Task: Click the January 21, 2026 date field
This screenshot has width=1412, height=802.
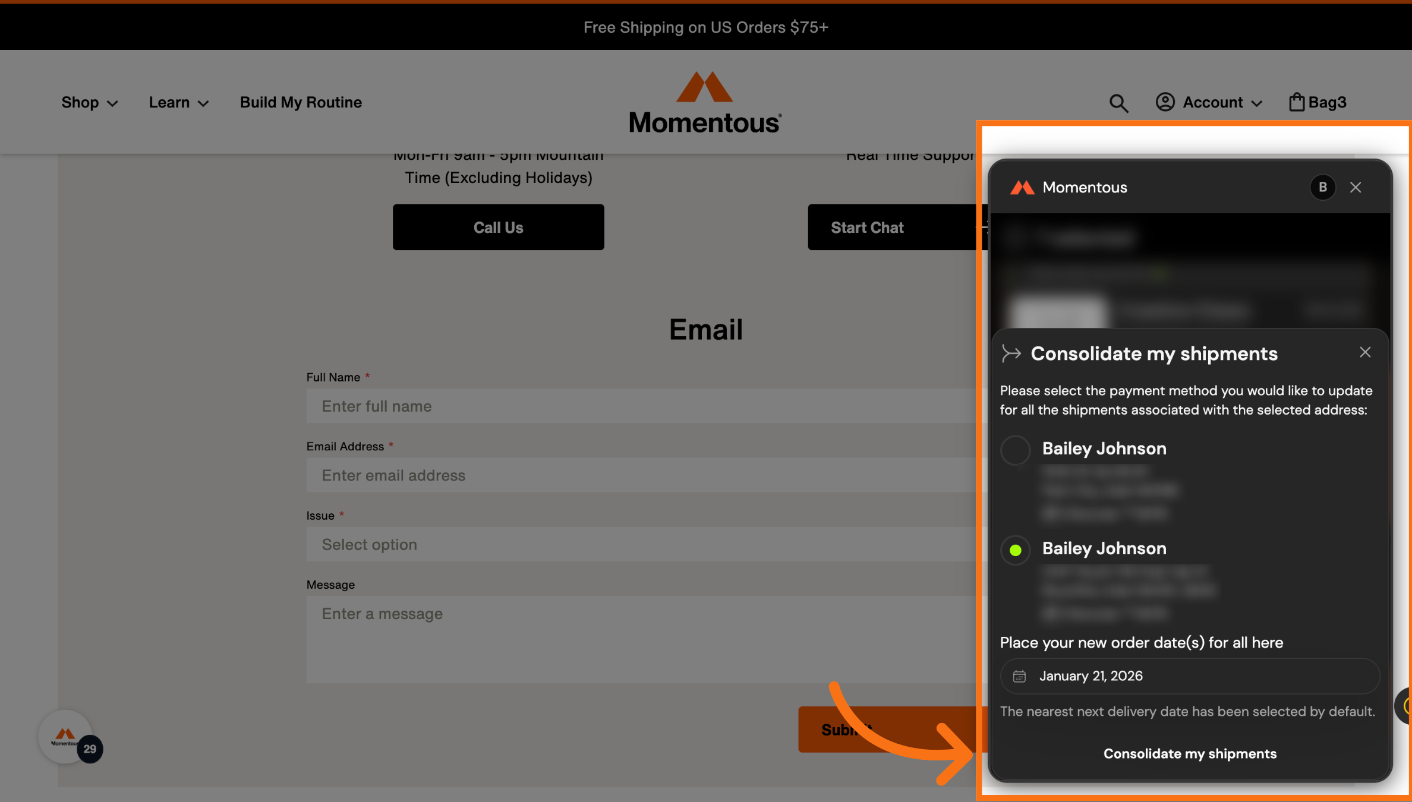Action: click(1190, 676)
